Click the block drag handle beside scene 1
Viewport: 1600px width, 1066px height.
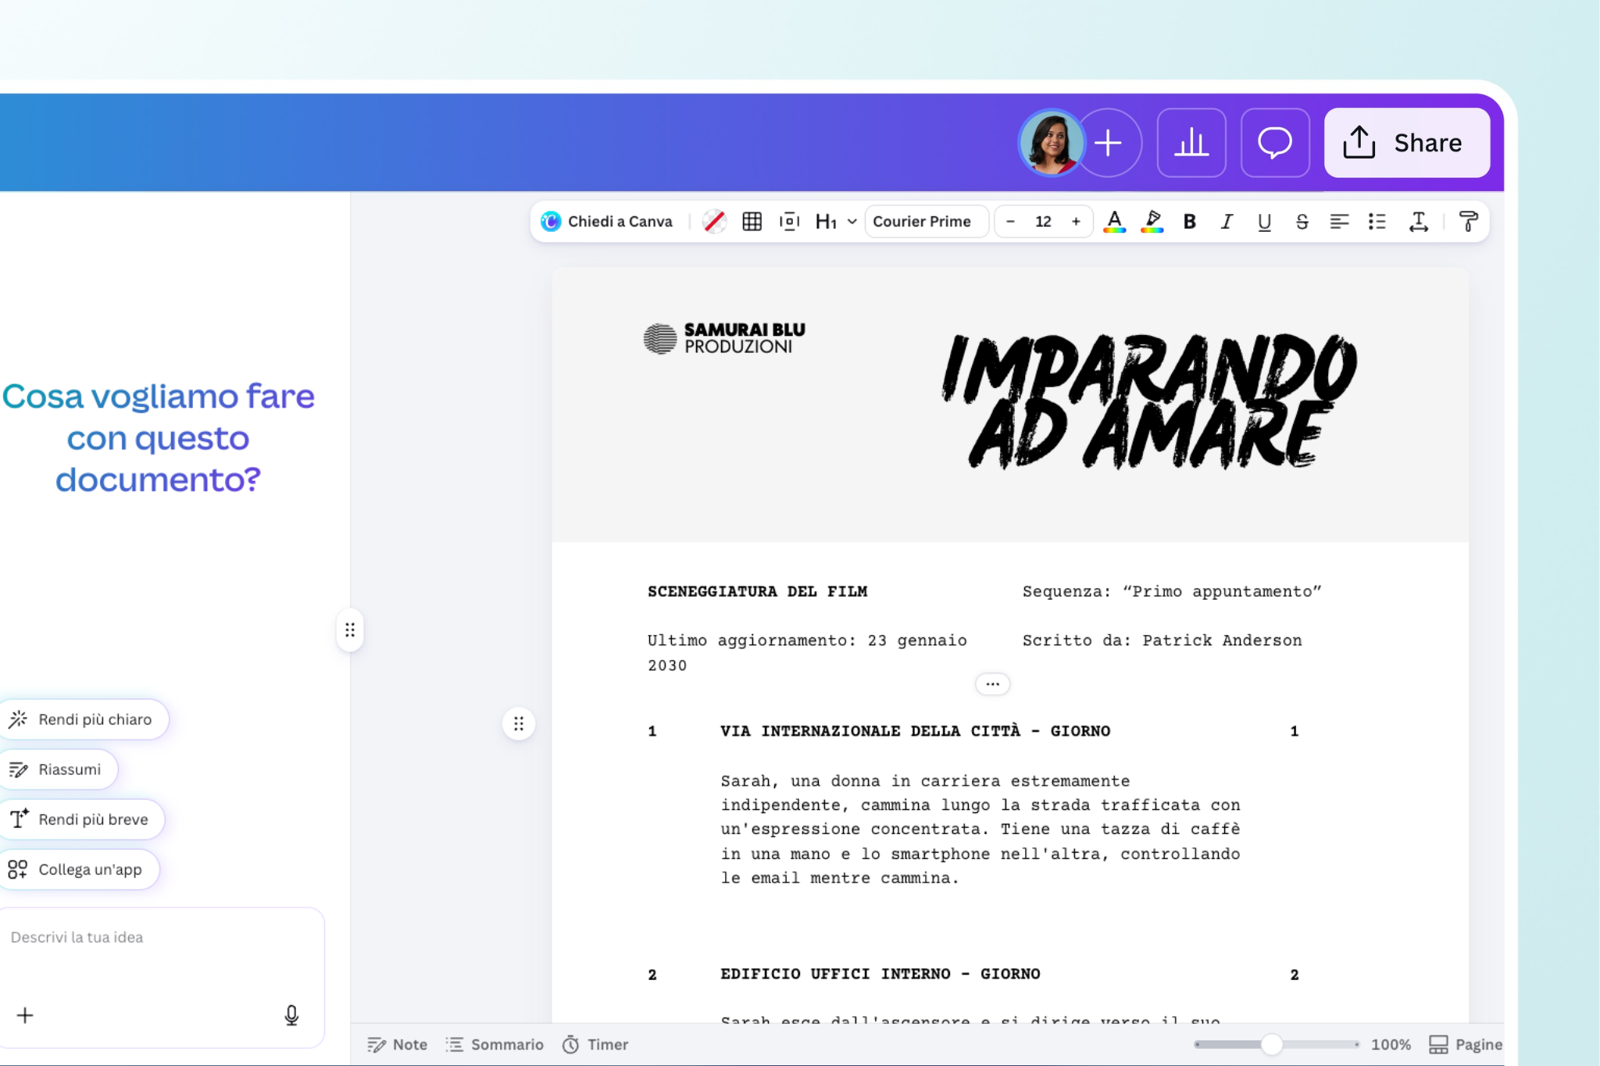click(x=519, y=724)
